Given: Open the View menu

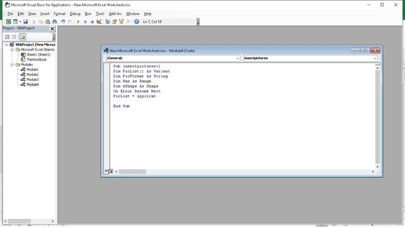Looking at the screenshot, I should point(32,14).
